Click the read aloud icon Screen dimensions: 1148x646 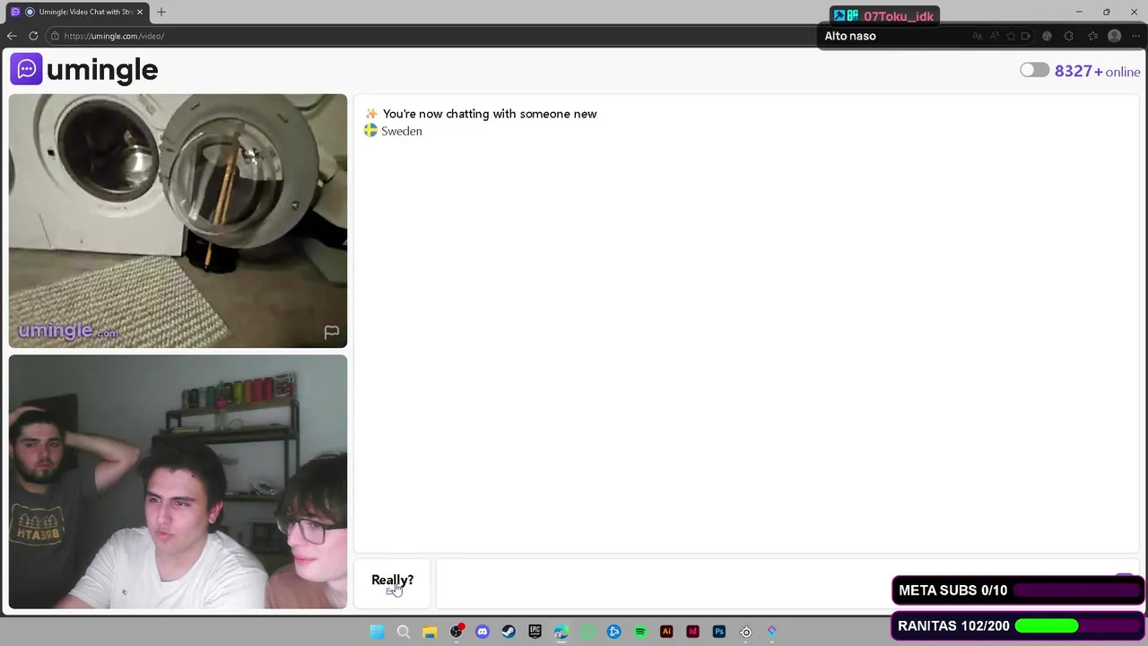995,36
